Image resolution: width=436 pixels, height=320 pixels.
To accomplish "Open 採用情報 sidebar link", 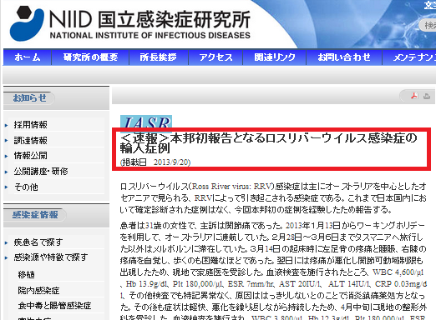I will (31, 125).
